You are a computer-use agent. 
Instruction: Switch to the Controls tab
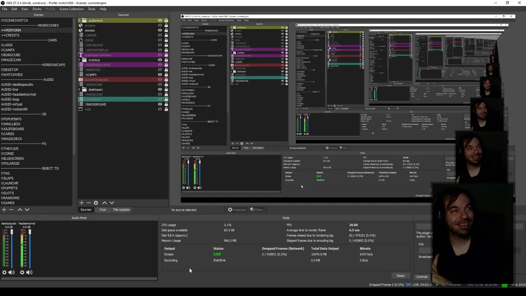click(x=422, y=277)
